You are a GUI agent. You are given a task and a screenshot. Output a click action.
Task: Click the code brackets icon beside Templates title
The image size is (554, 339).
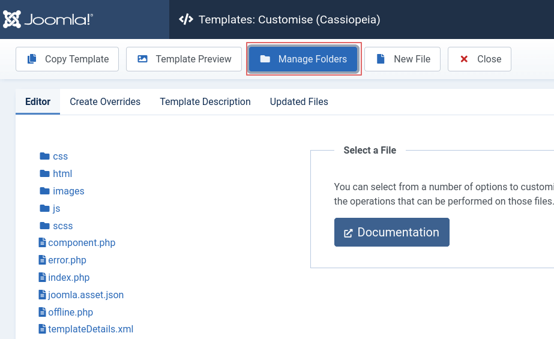tap(186, 19)
